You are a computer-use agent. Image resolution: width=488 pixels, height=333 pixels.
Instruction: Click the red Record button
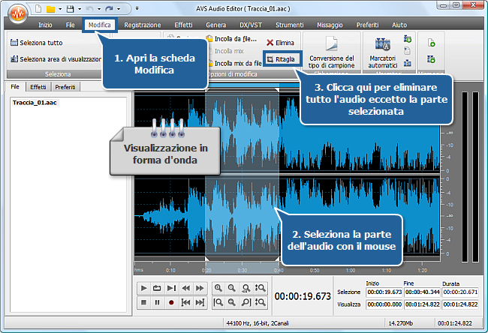tap(171, 302)
